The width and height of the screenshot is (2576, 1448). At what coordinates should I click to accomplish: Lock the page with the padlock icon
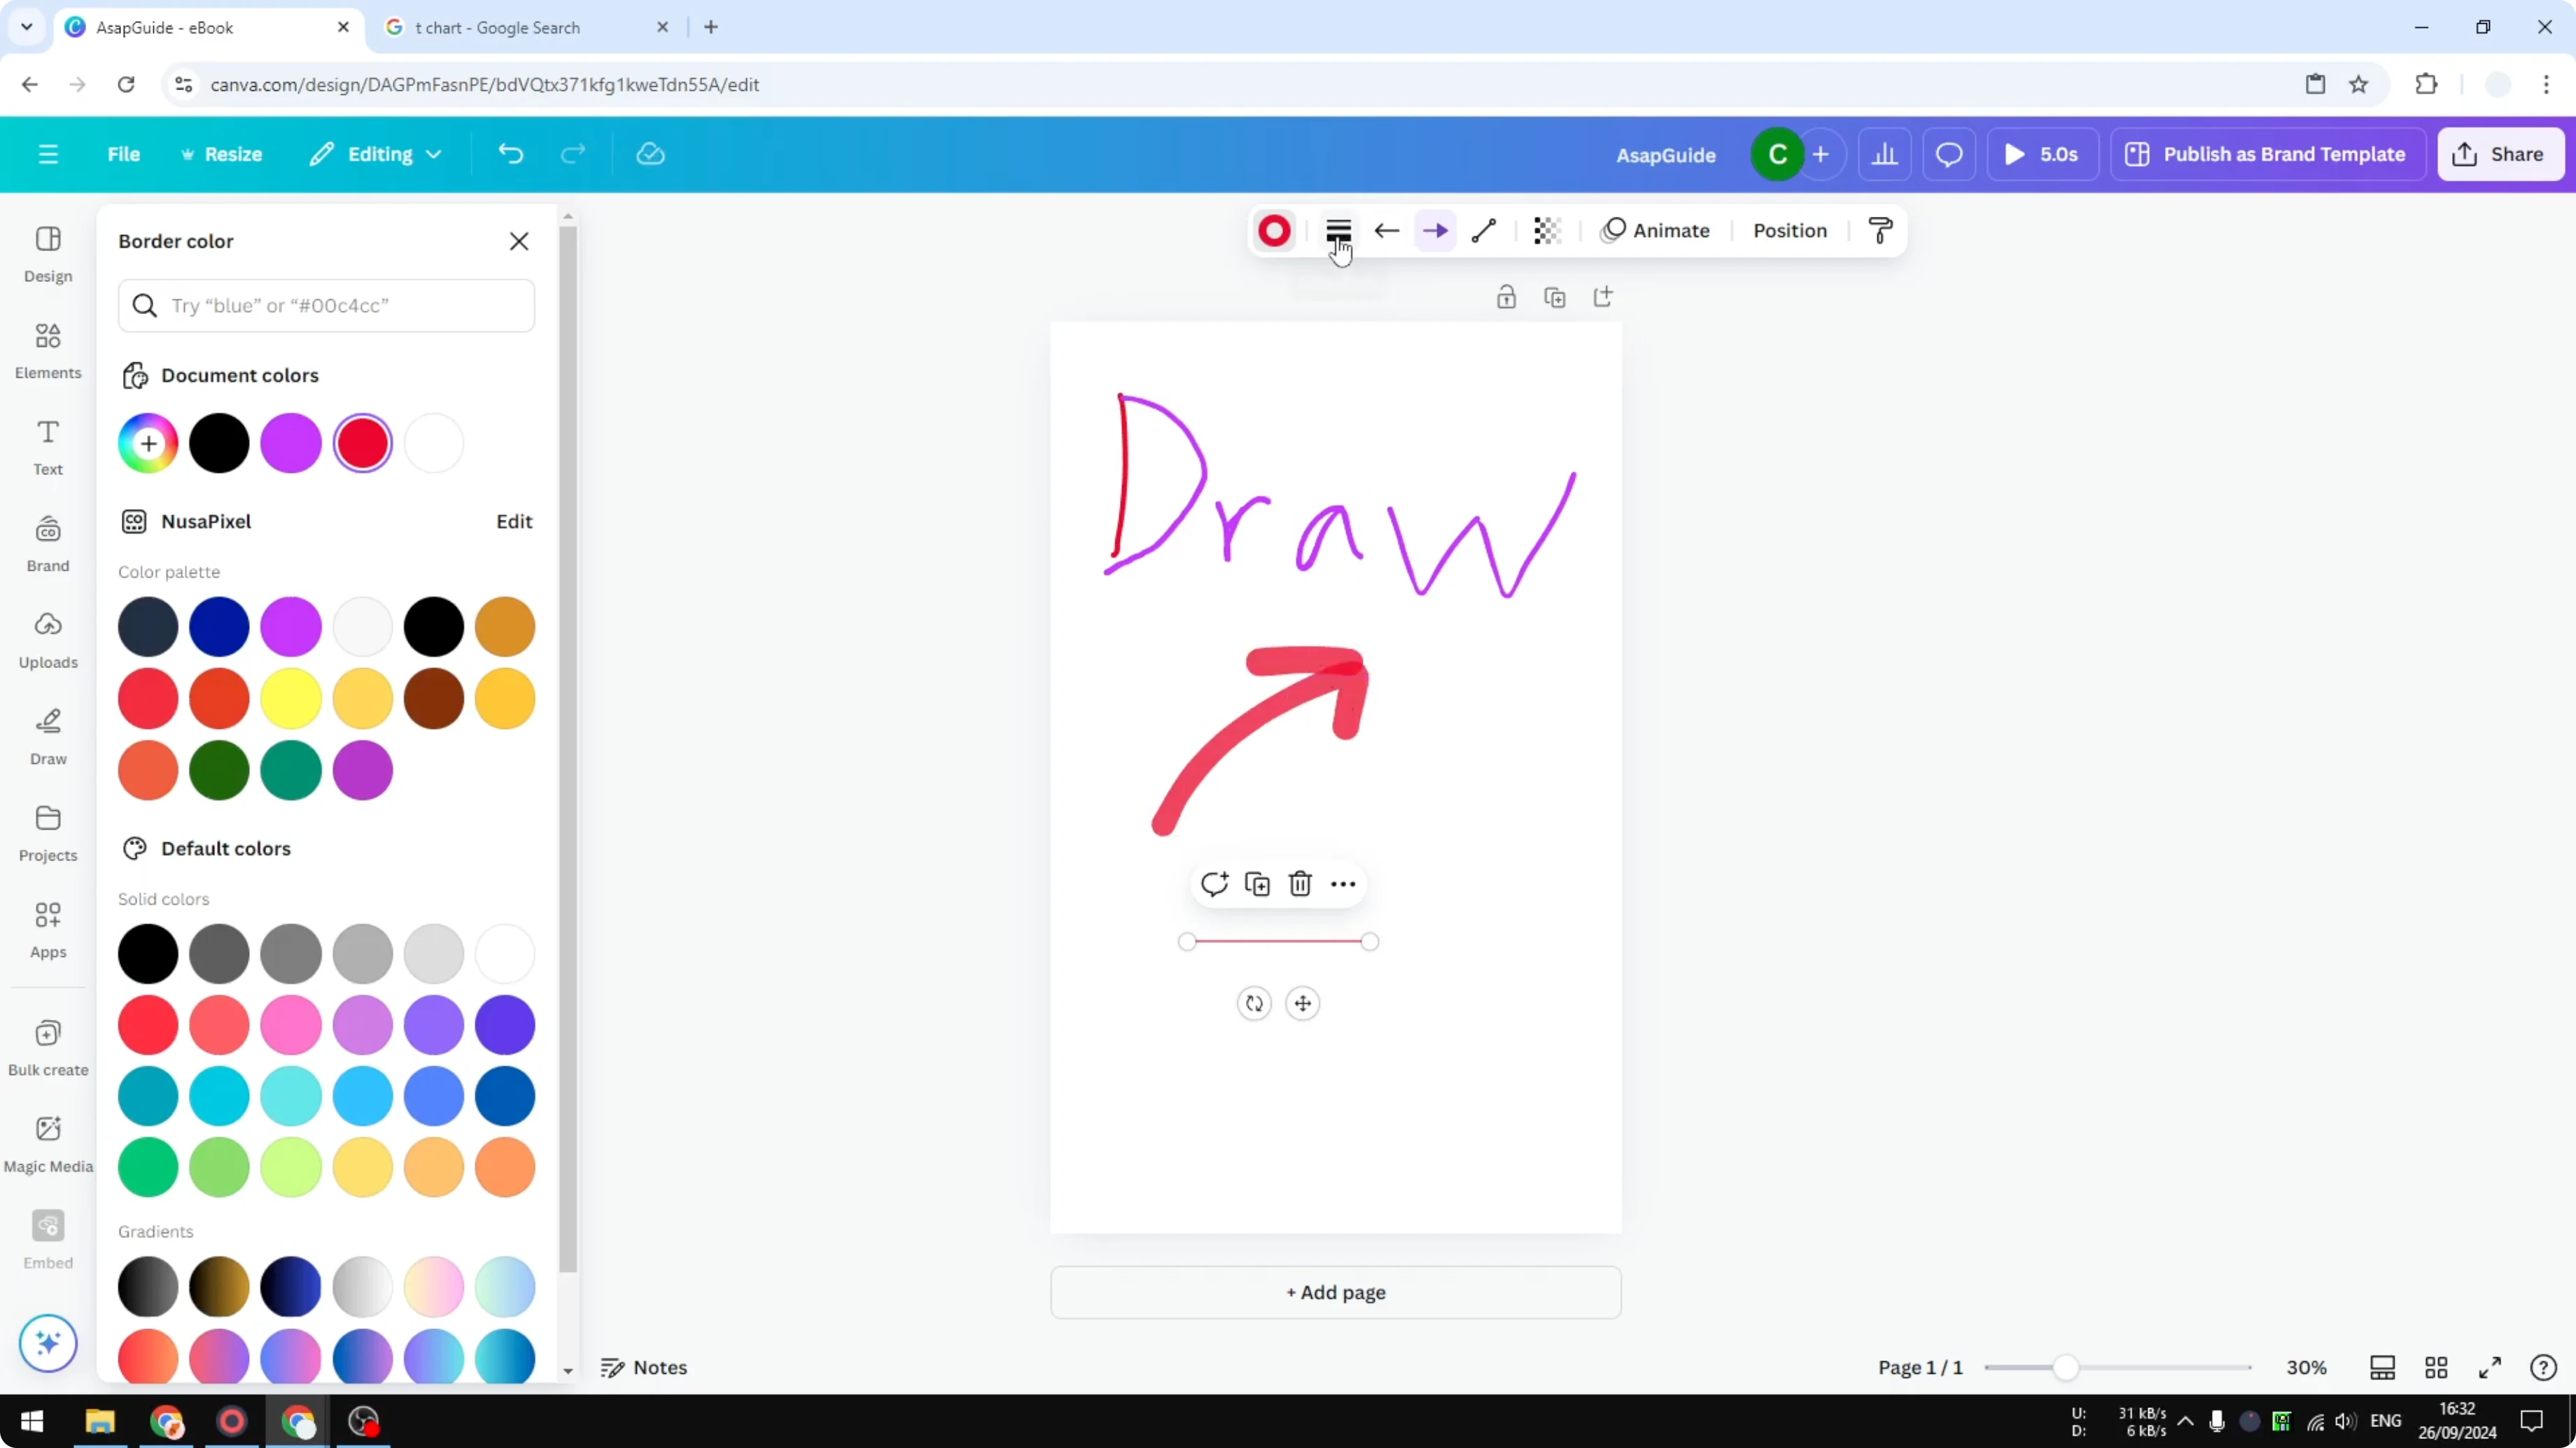(x=1506, y=297)
